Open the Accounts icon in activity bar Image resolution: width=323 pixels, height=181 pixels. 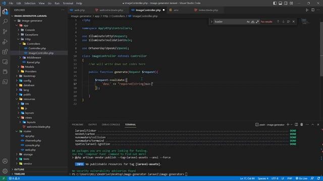5,161
